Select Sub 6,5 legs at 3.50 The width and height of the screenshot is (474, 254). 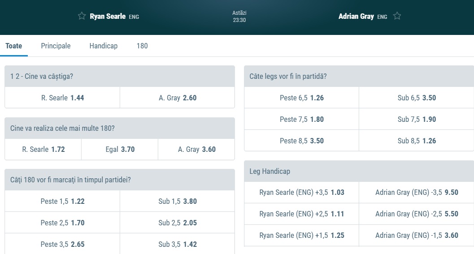[417, 98]
